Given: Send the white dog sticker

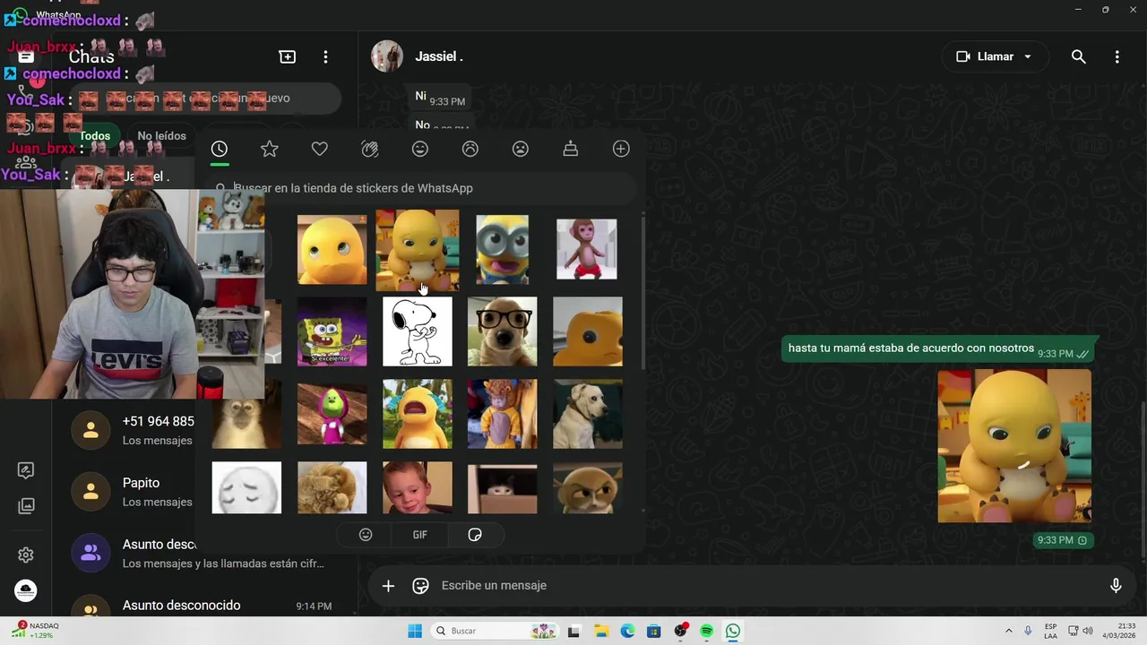Looking at the screenshot, I should (588, 414).
